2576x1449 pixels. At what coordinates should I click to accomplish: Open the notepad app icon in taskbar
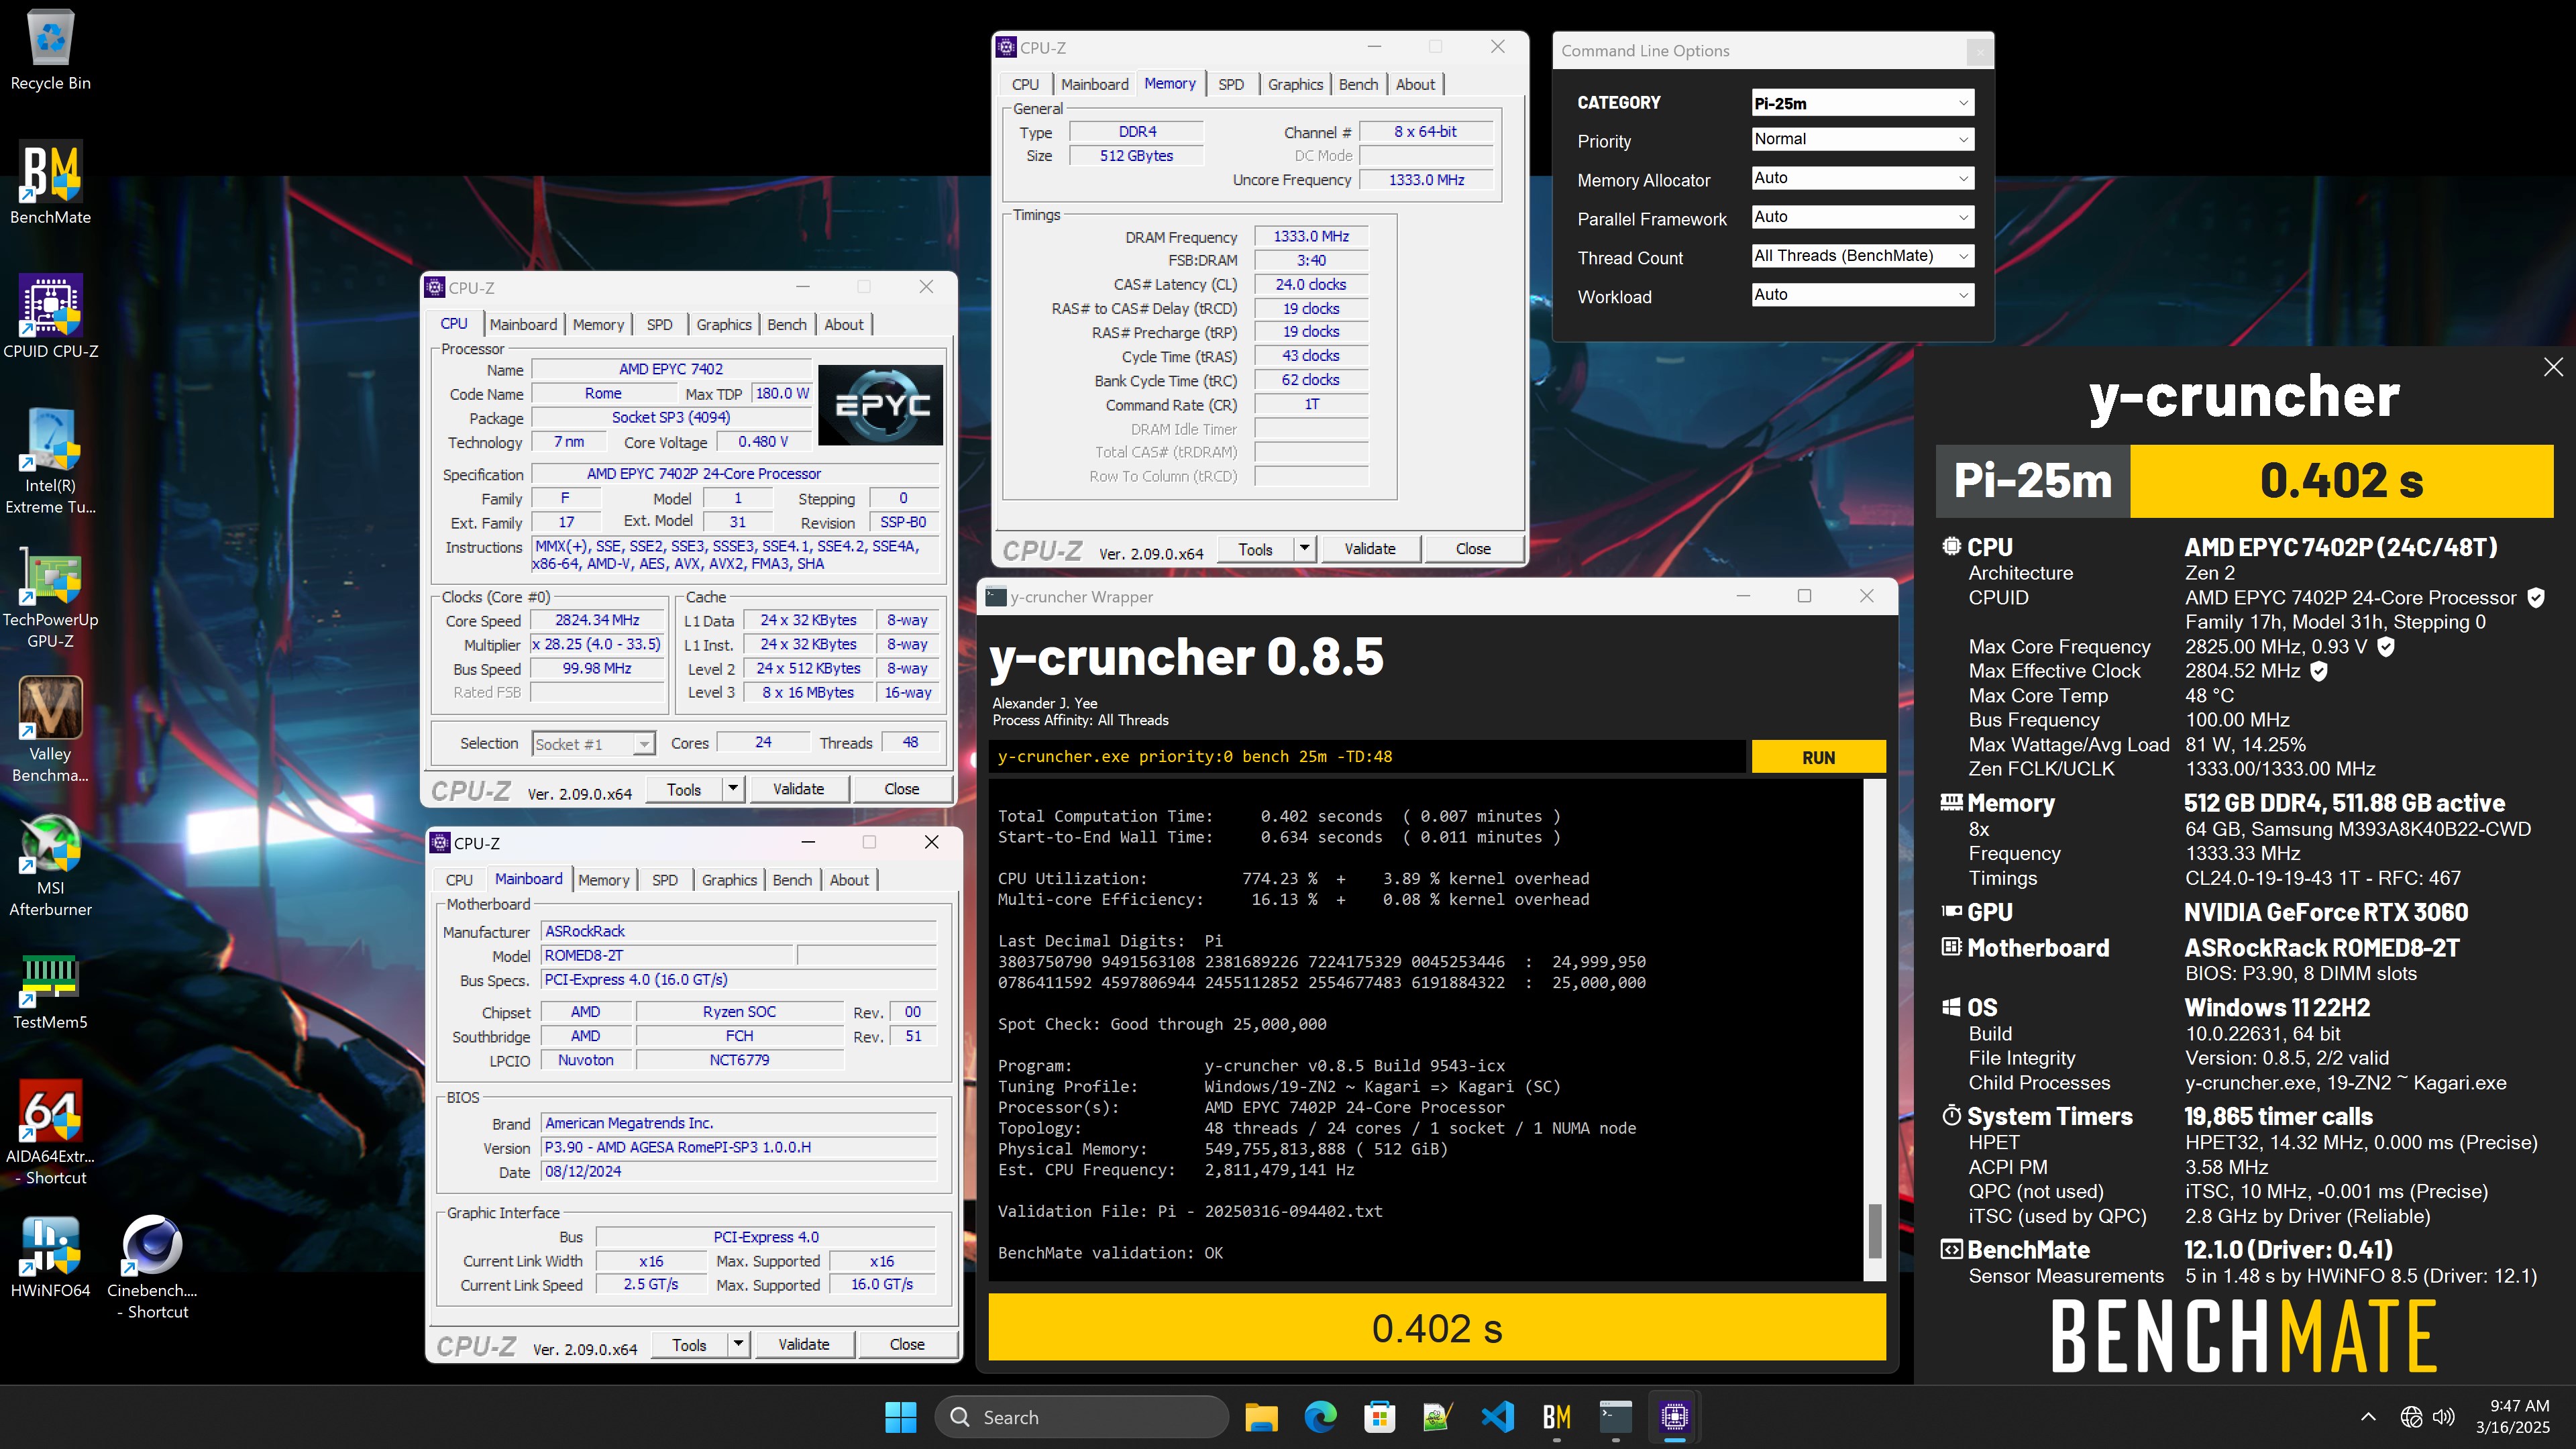(x=1438, y=1417)
